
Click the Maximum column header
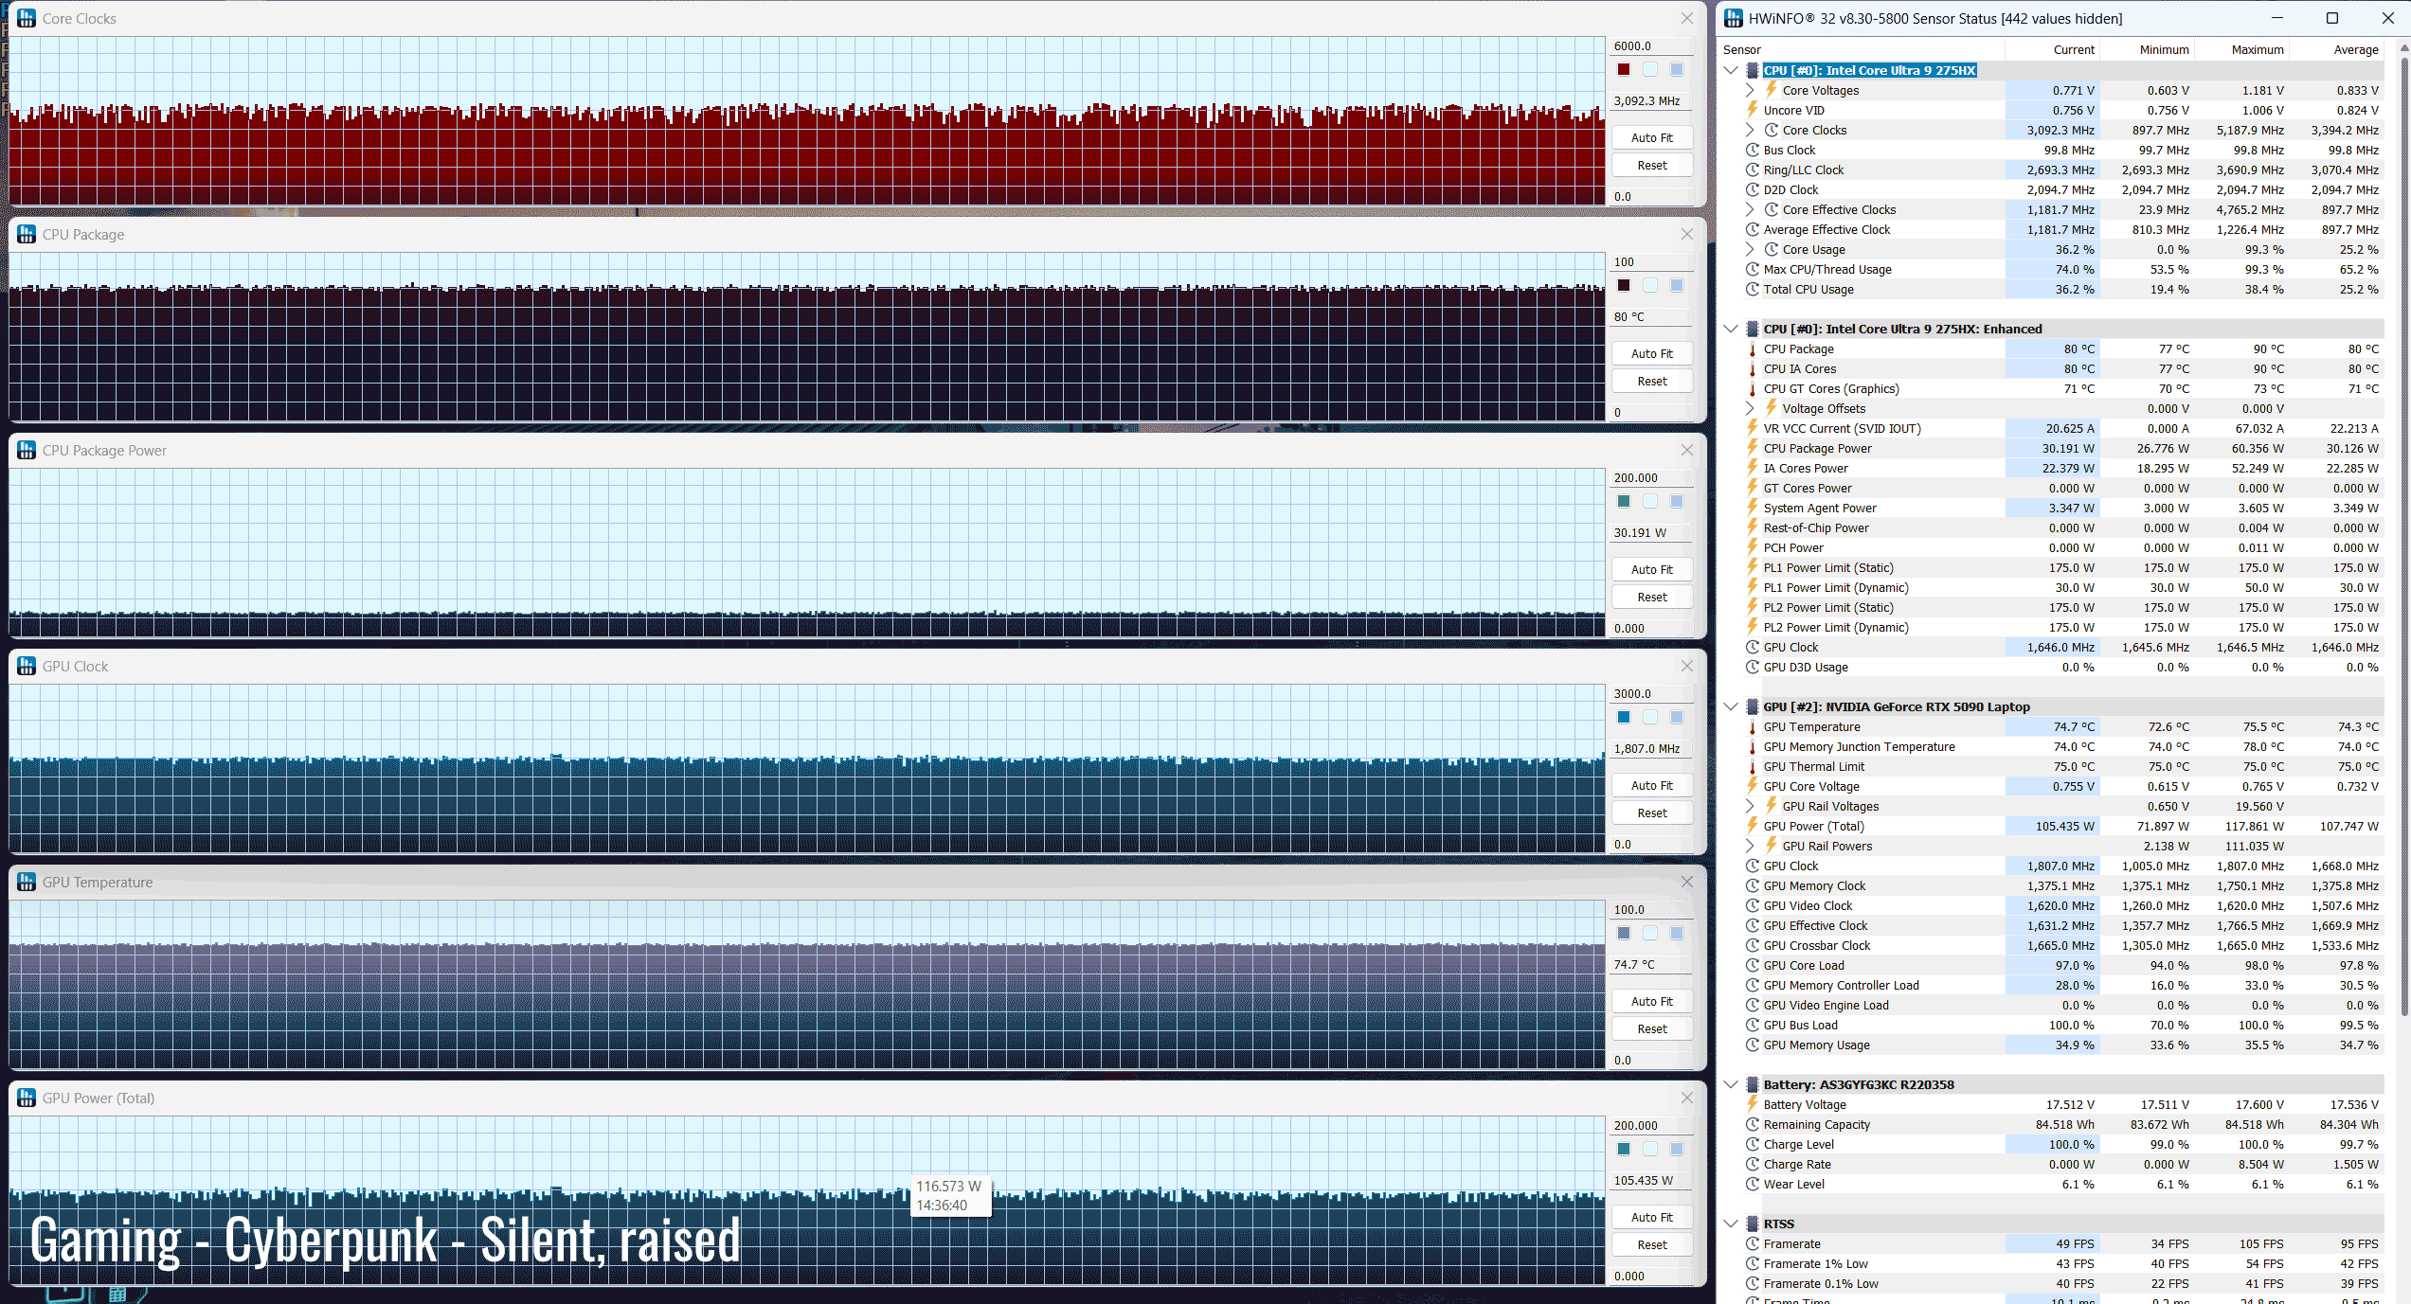[2257, 50]
